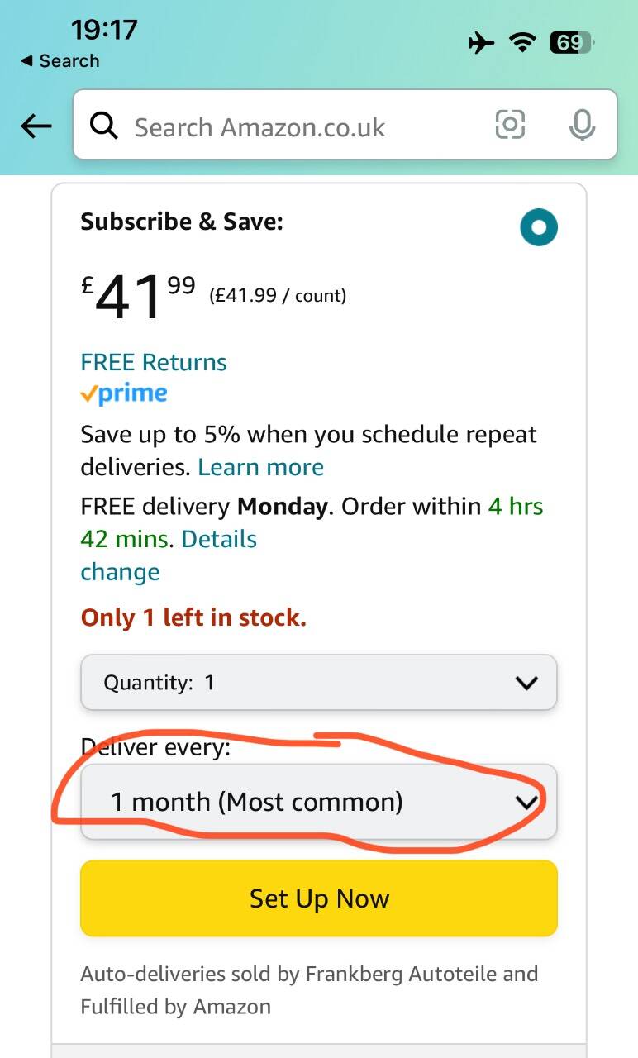638x1058 pixels.
Task: Tap the Wi-Fi status icon
Action: click(522, 42)
